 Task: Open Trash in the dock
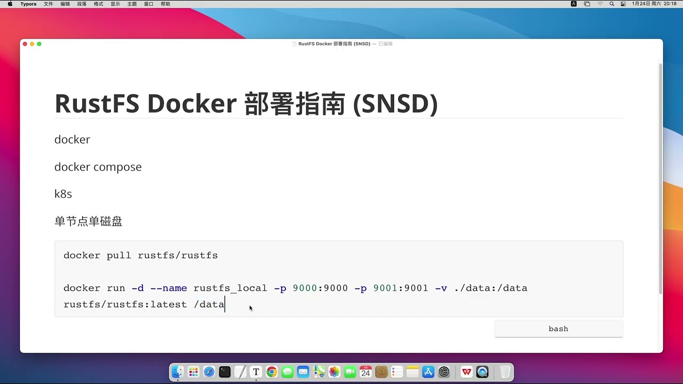505,372
